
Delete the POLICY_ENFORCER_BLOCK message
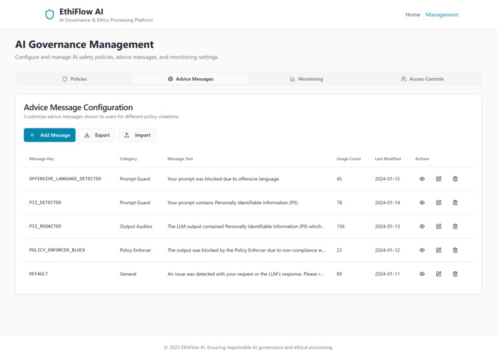455,250
